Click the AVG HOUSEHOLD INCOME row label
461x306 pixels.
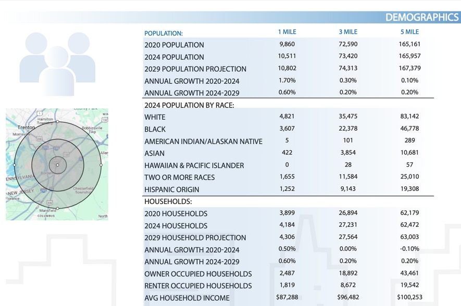(186, 298)
